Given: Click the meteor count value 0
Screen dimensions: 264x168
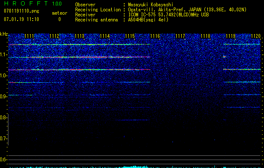Looking at the screenshot, I should pos(60,19).
